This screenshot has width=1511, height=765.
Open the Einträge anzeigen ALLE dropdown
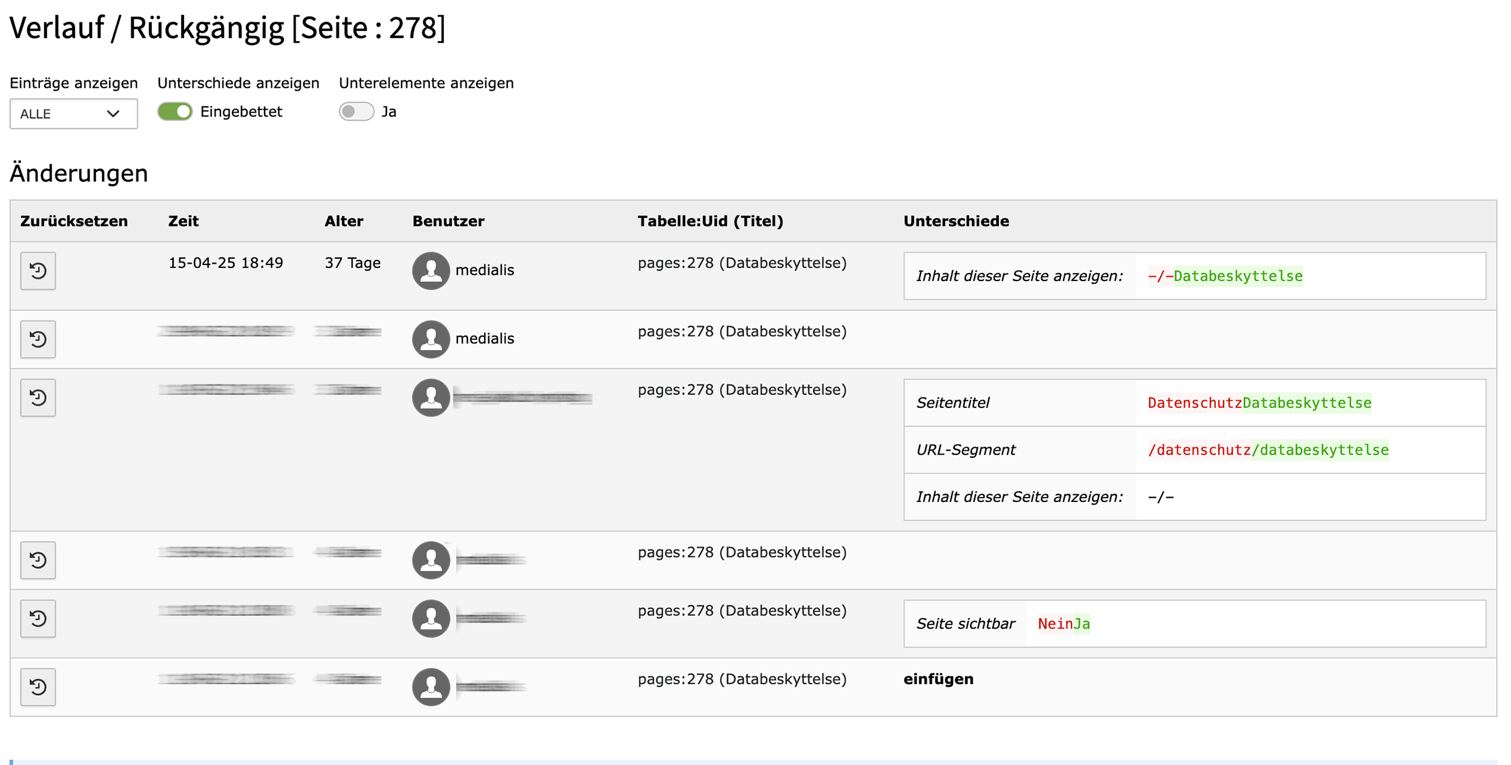click(x=73, y=114)
